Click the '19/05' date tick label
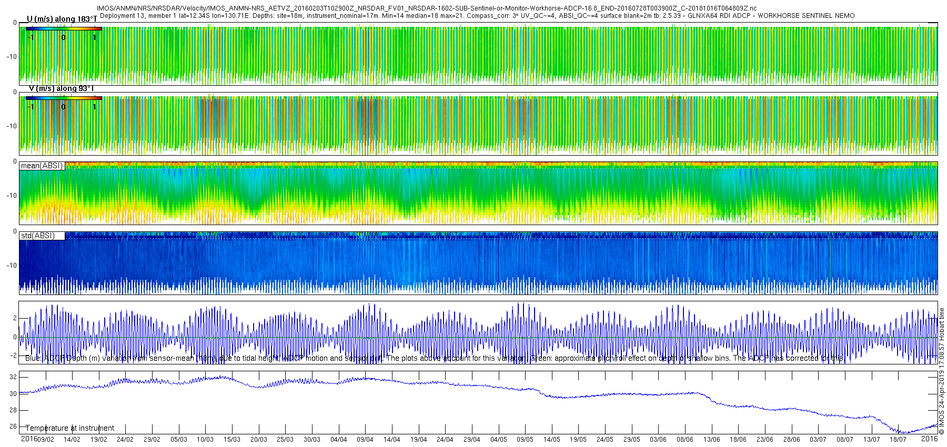Image resolution: width=947 pixels, height=447 pixels. click(578, 440)
